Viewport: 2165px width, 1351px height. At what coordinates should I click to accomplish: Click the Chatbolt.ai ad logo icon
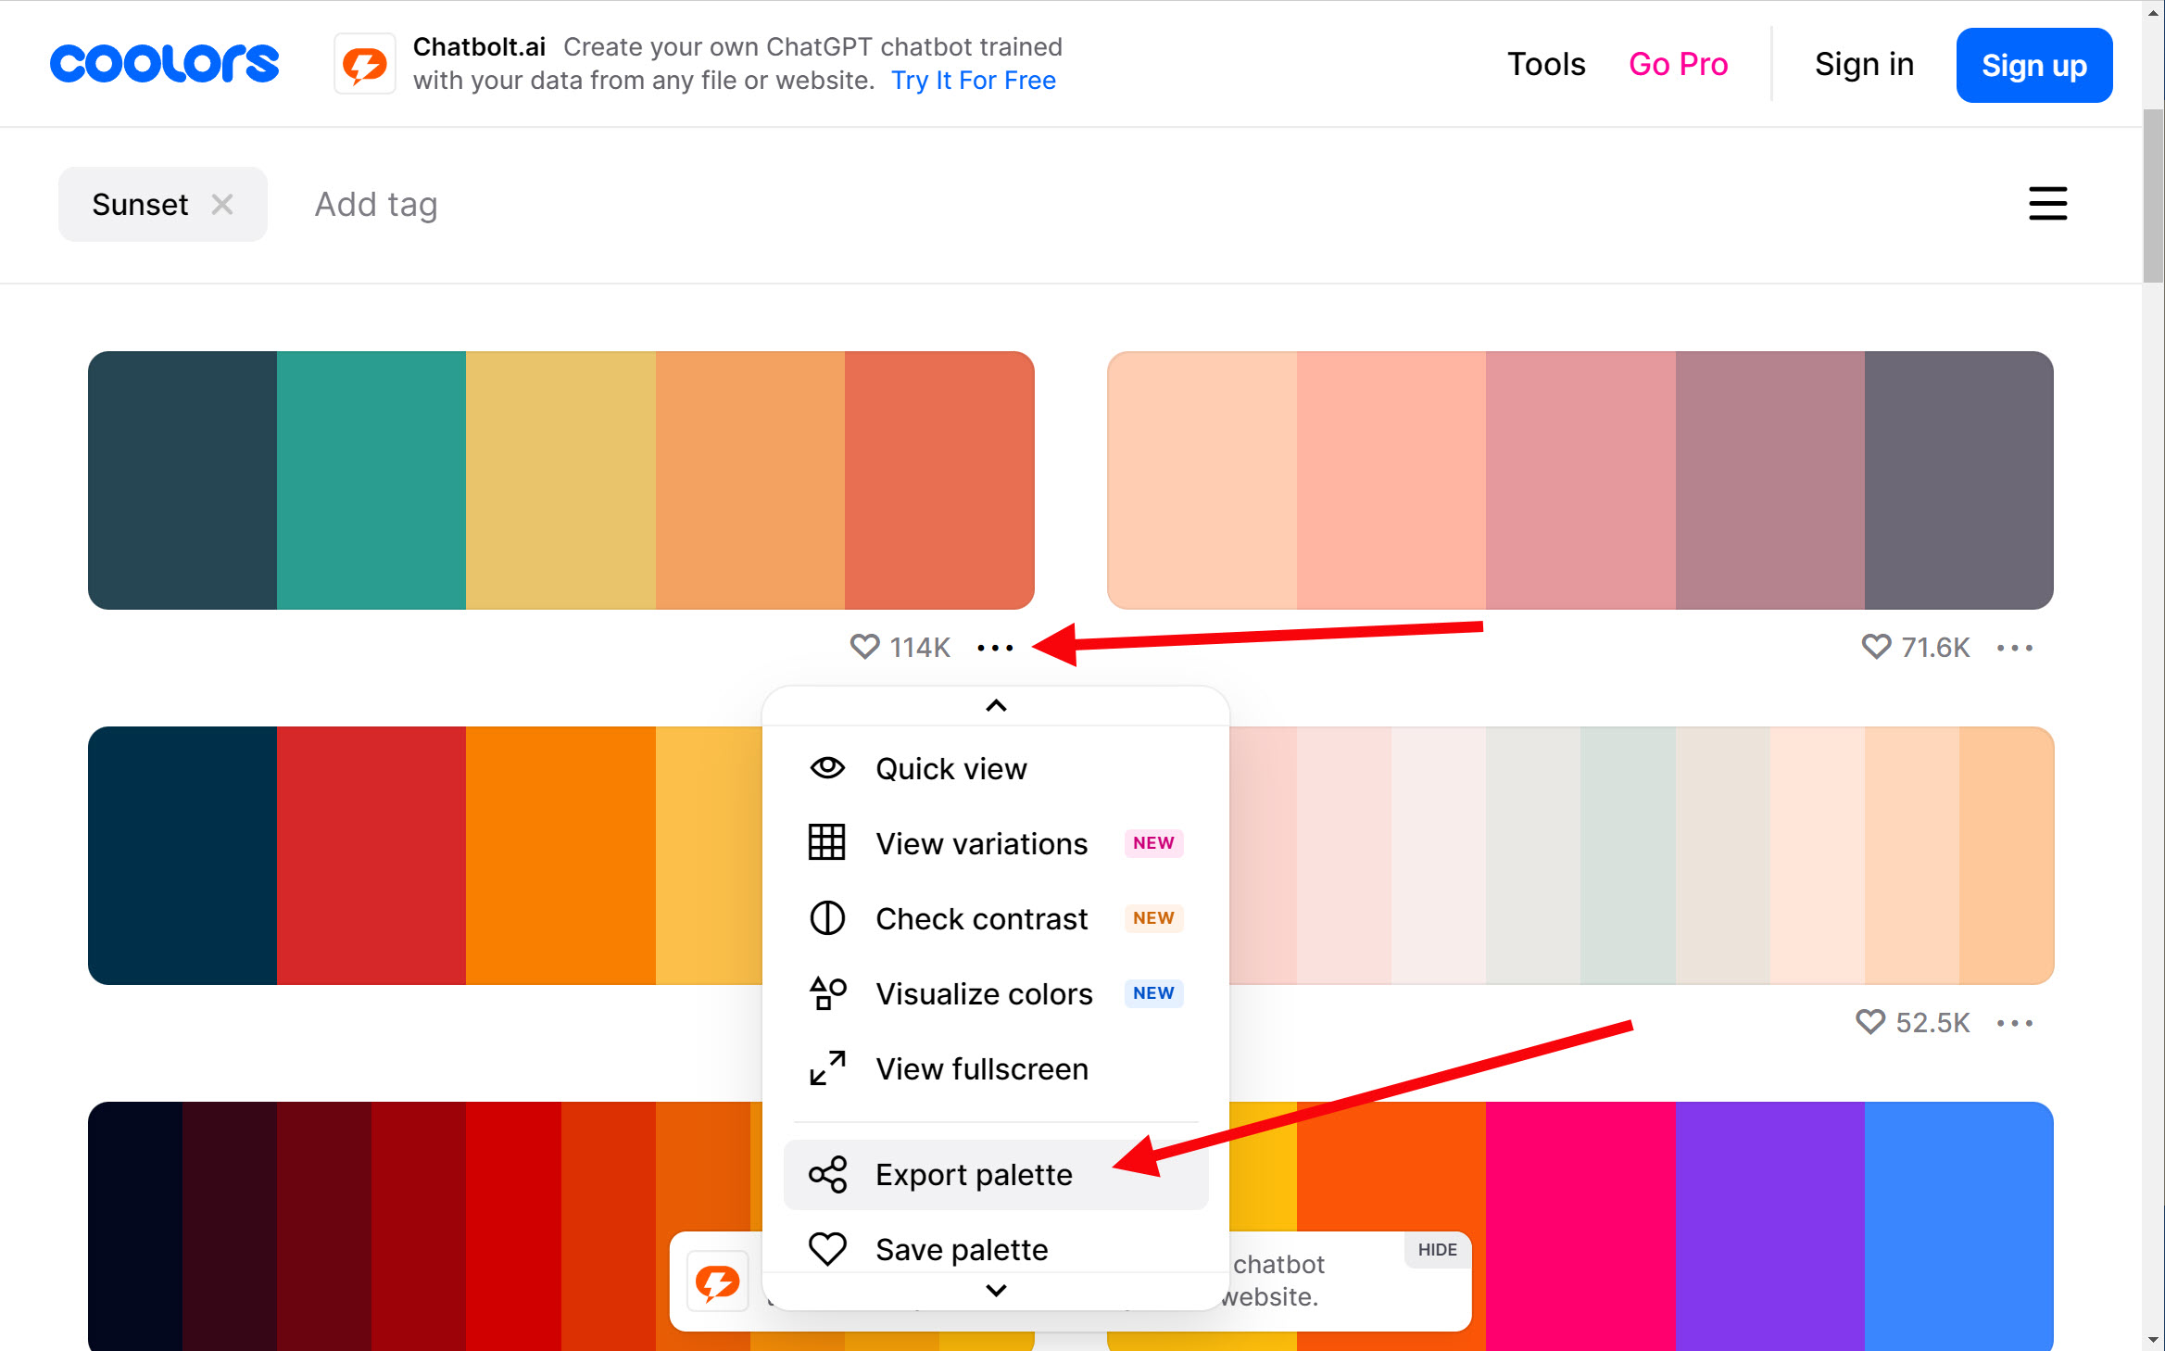(x=364, y=64)
